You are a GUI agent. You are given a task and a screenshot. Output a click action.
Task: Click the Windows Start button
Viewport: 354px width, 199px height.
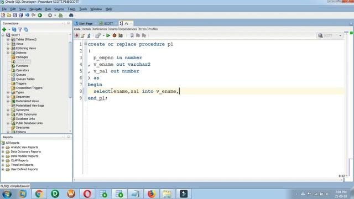click(x=7, y=194)
